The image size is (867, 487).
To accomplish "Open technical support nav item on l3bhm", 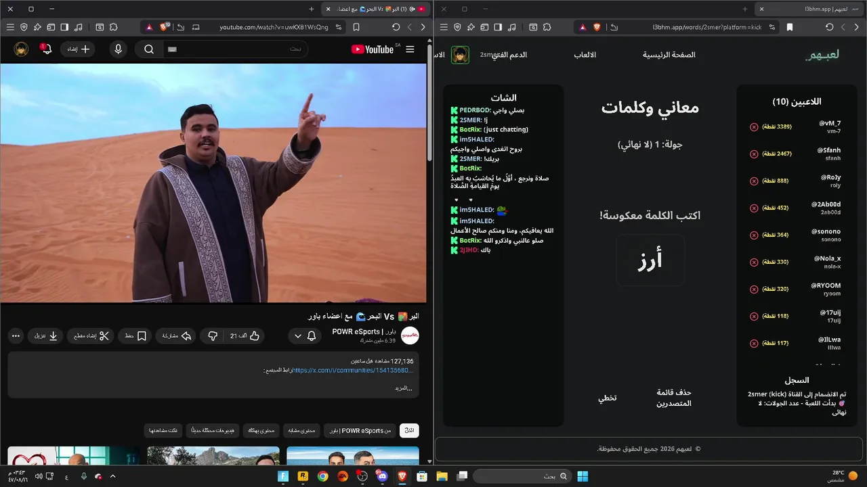I will tap(510, 55).
